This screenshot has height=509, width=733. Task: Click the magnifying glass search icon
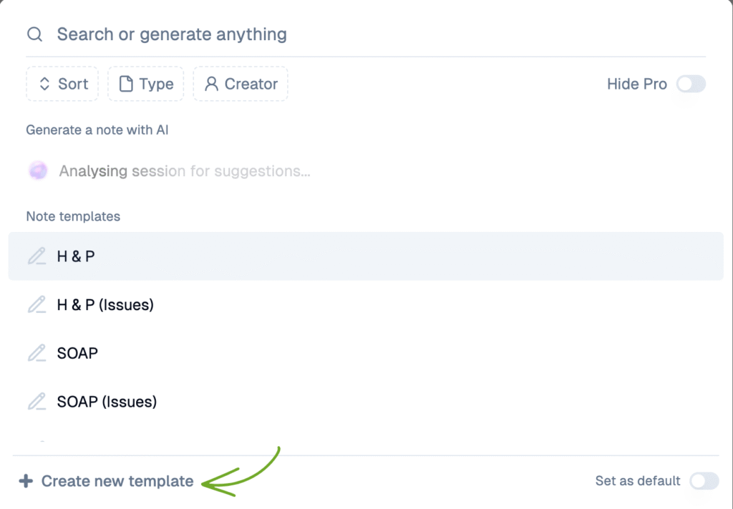point(35,34)
